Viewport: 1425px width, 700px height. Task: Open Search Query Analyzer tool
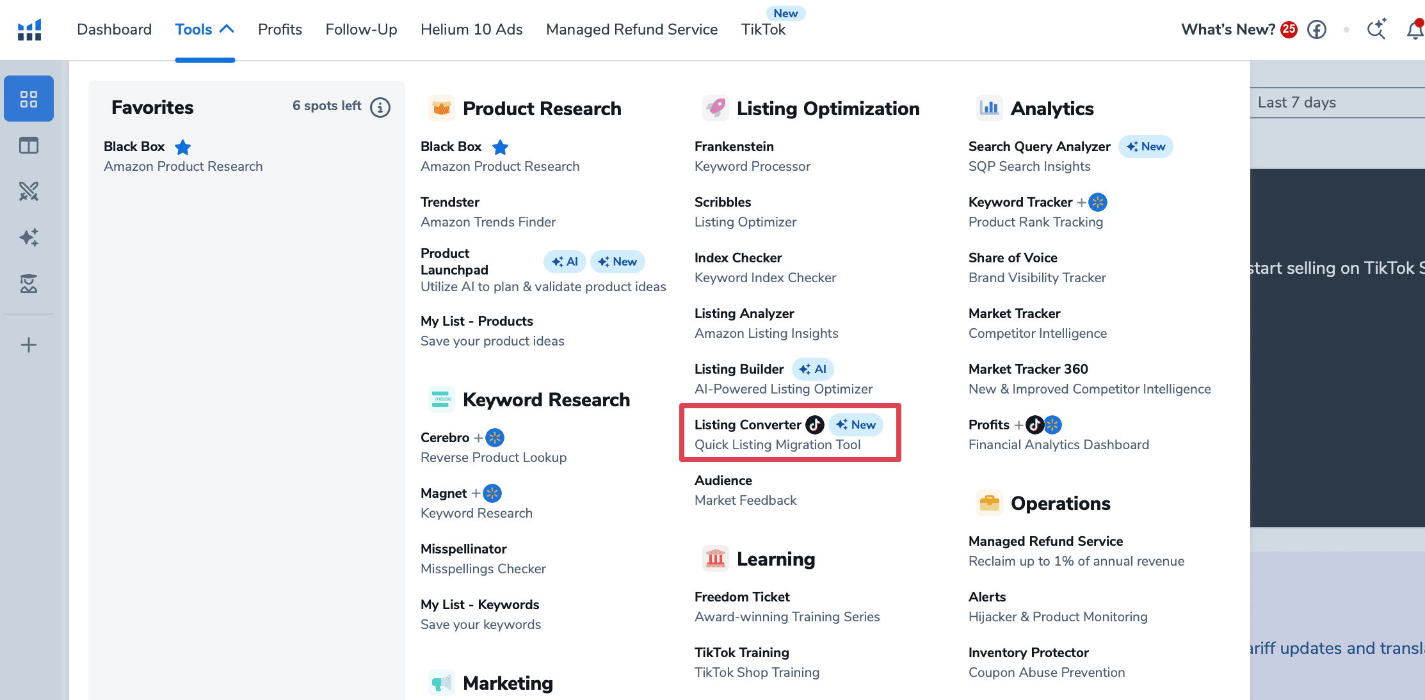tap(1039, 147)
